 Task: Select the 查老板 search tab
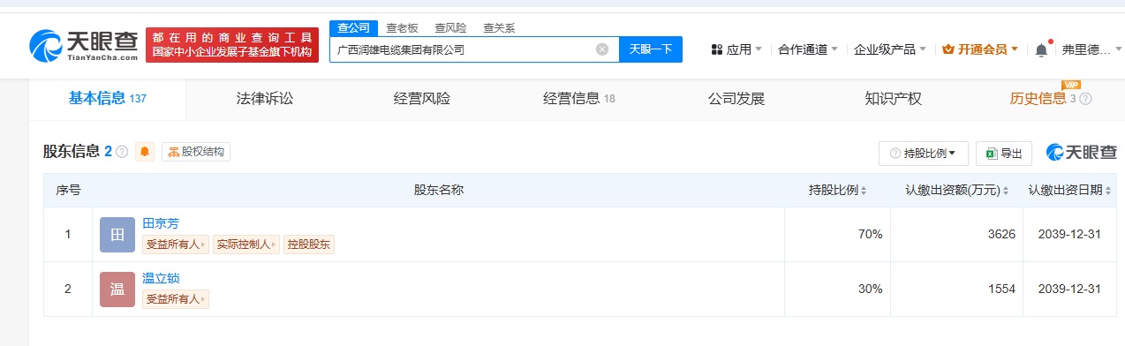(403, 28)
